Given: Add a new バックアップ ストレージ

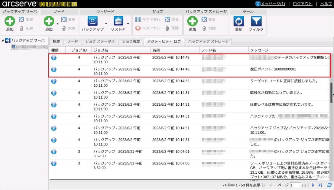Looking at the screenshot, I should click(192, 21).
